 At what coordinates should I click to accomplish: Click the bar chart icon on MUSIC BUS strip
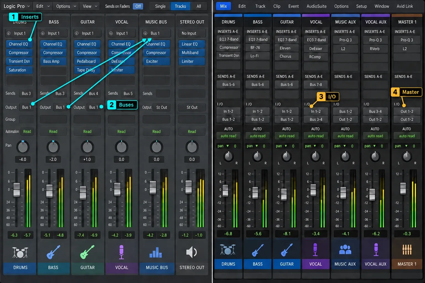156,252
